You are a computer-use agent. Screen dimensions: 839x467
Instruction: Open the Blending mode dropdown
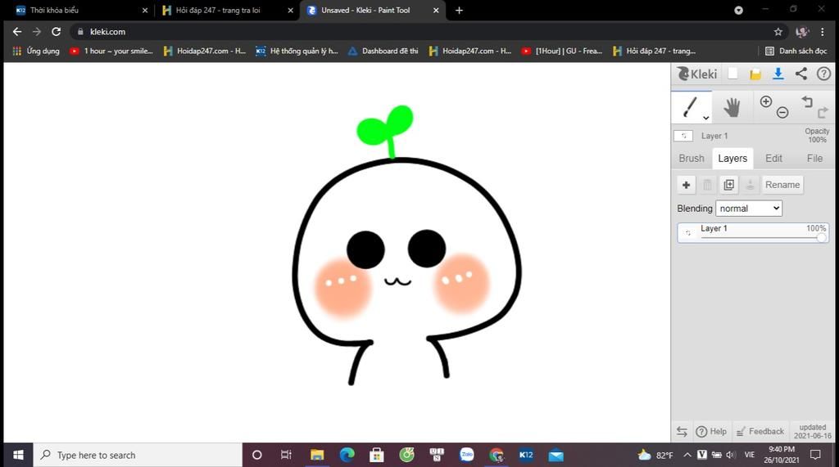point(749,209)
